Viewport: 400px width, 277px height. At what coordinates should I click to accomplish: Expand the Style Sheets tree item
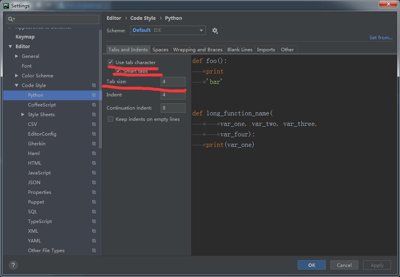point(22,114)
